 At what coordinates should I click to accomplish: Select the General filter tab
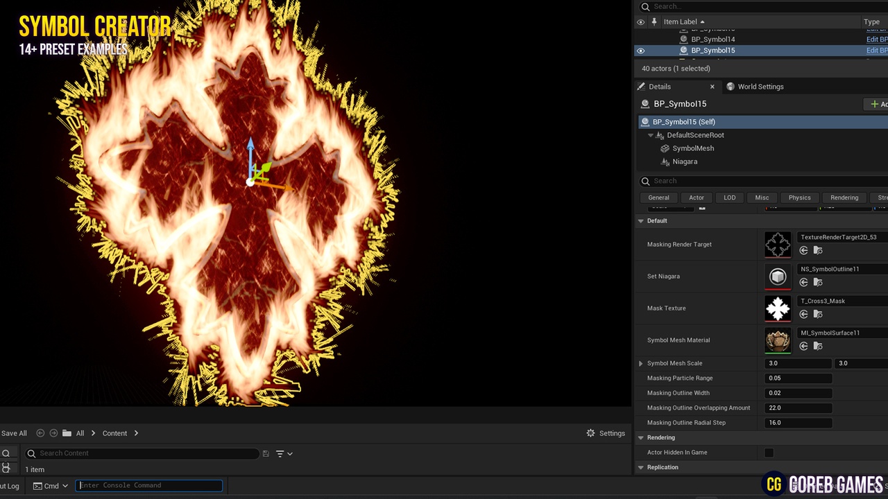click(x=658, y=198)
